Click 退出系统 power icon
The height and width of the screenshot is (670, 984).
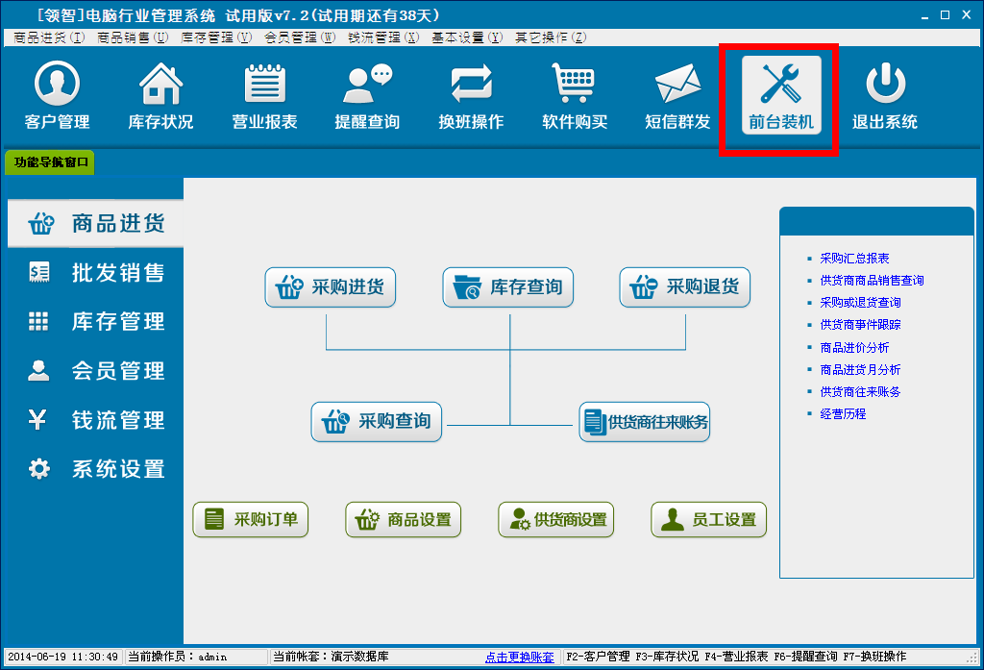tap(884, 97)
